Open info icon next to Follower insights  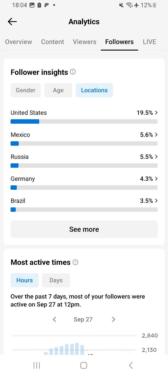[73, 72]
